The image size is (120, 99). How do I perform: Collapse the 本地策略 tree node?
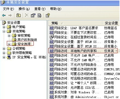click(x=4, y=31)
